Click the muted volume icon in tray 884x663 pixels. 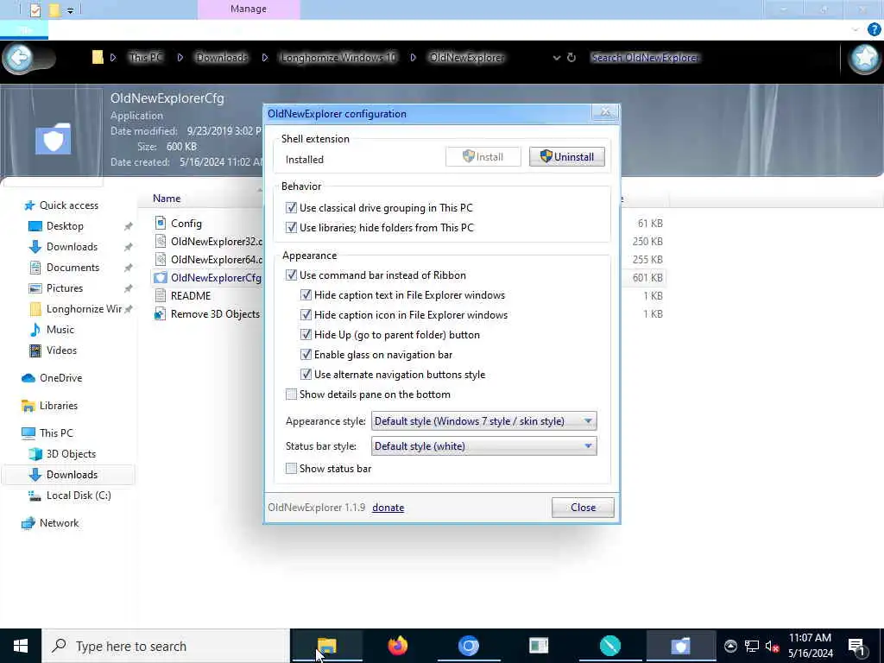(x=772, y=646)
